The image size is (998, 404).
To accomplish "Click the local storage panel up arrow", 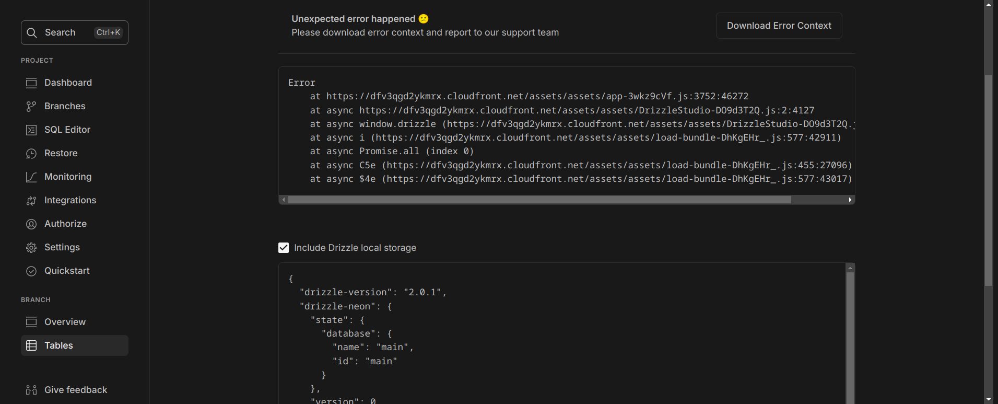I will [x=850, y=268].
